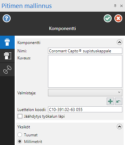The image size is (125, 145).
Task: Select the Tuumat radio button
Action: click(x=20, y=135)
